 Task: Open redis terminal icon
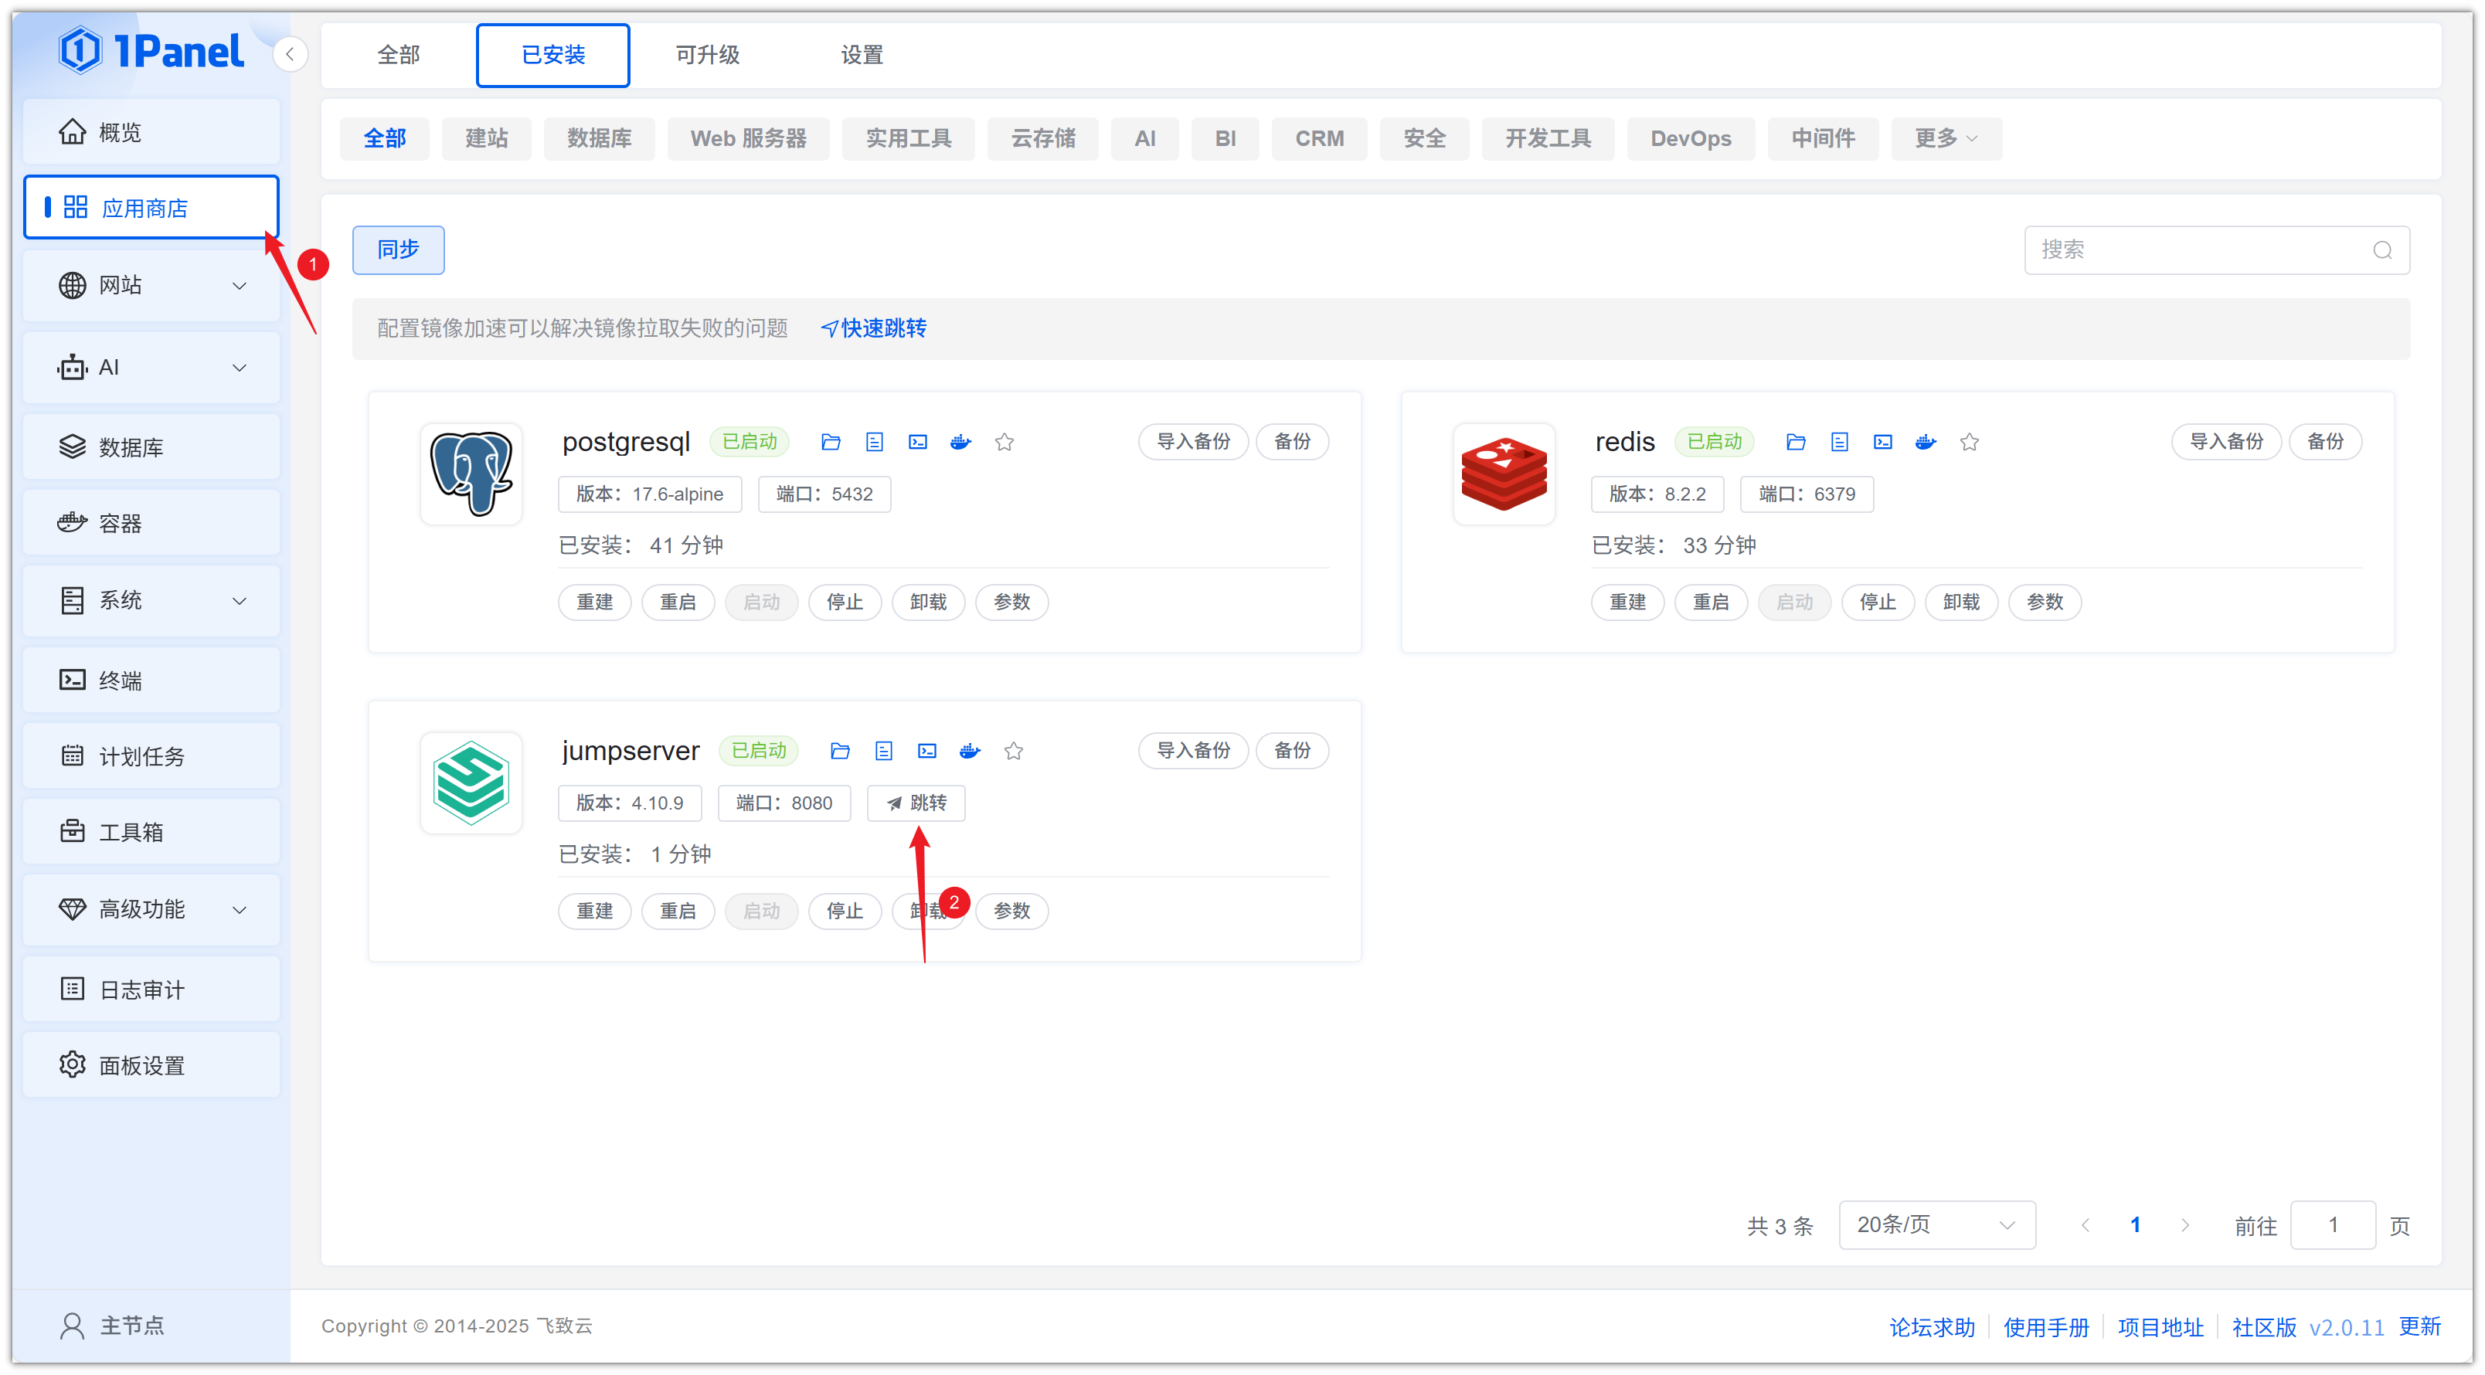click(1882, 442)
